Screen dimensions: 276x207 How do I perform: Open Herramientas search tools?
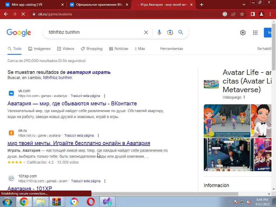[171, 49]
